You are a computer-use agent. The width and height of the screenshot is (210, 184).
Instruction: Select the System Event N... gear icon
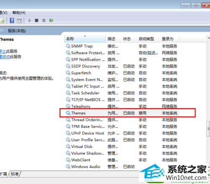pos(68,80)
